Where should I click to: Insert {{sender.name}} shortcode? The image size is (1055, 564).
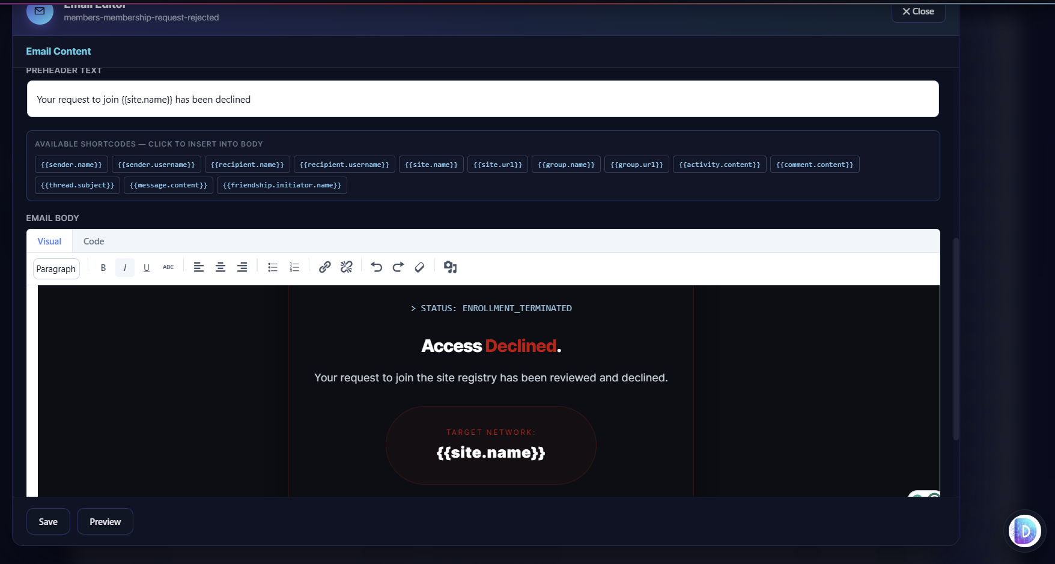71,165
